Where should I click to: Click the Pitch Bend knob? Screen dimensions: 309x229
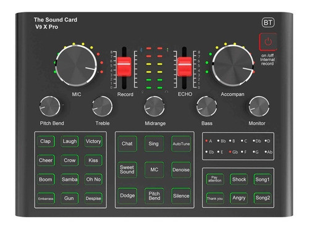pos(50,107)
